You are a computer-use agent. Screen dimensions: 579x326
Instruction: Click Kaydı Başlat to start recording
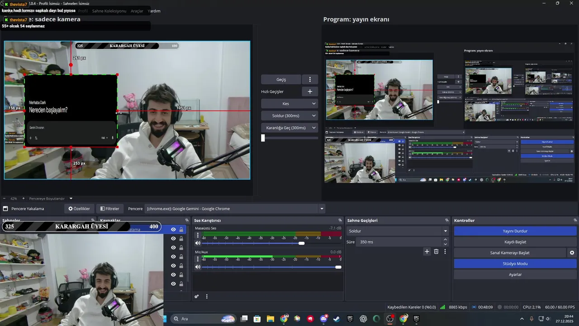coord(515,242)
